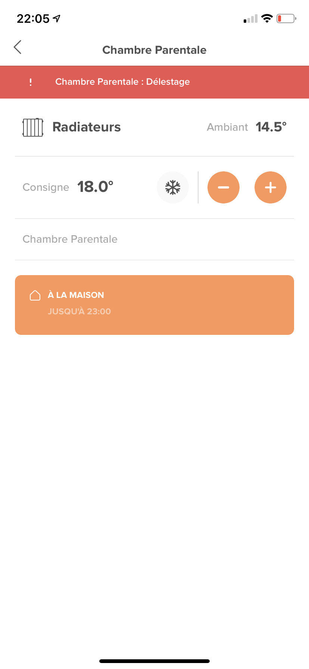
Task: Go back using the top-left chevron
Action: click(x=18, y=47)
